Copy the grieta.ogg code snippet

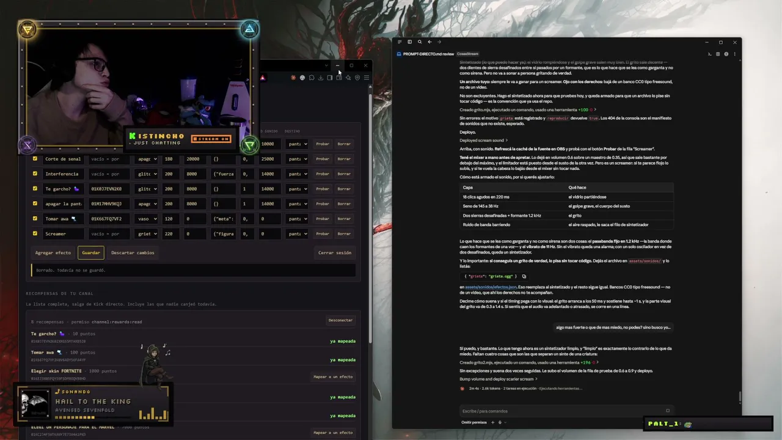(524, 276)
